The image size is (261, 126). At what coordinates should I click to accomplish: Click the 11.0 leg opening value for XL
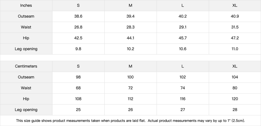click(x=235, y=49)
